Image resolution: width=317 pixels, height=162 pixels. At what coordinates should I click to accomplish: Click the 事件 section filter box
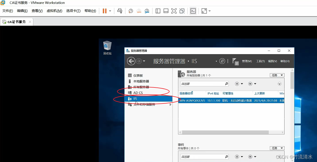pos(204,157)
